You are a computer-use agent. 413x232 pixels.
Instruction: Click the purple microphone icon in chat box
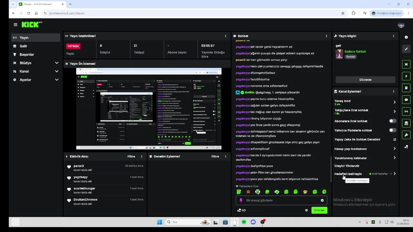(x=241, y=200)
